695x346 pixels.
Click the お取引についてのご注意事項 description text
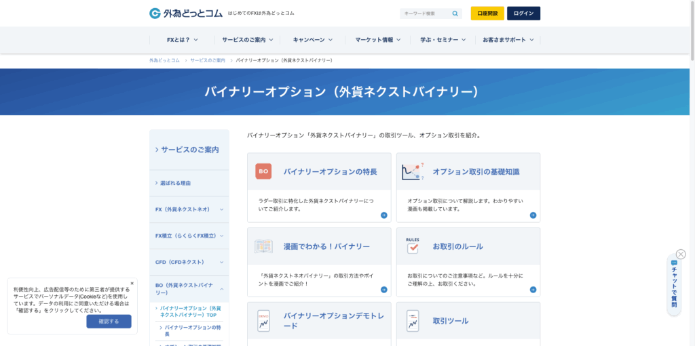point(466,280)
